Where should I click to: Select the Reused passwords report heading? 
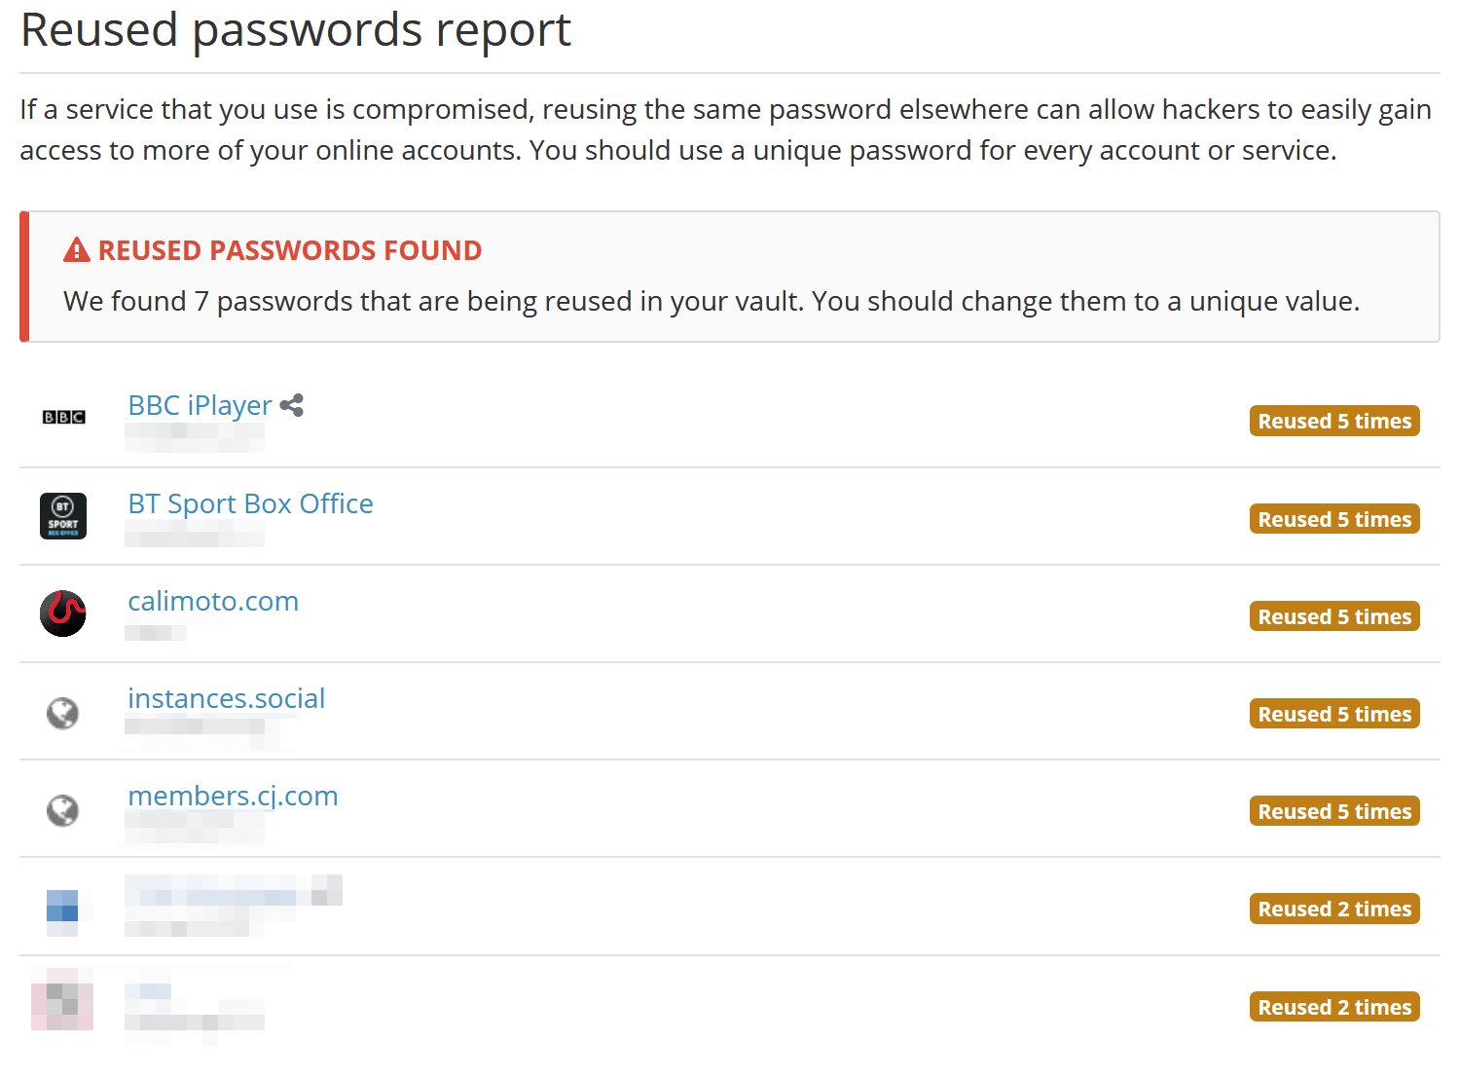pyautogui.click(x=295, y=30)
